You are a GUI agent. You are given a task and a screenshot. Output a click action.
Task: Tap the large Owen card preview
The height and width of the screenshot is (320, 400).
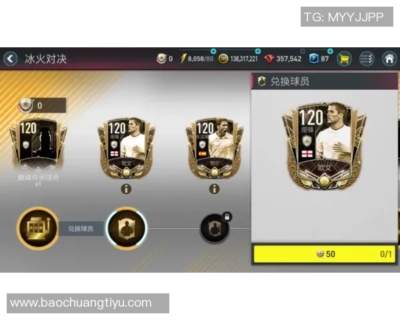pos(324,145)
